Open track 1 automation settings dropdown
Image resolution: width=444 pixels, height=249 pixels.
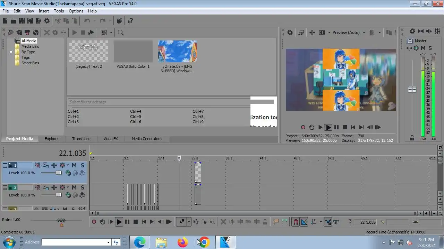tap(67, 165)
